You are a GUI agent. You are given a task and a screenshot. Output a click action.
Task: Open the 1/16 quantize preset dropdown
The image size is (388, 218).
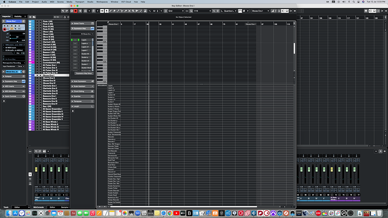pos(202,11)
